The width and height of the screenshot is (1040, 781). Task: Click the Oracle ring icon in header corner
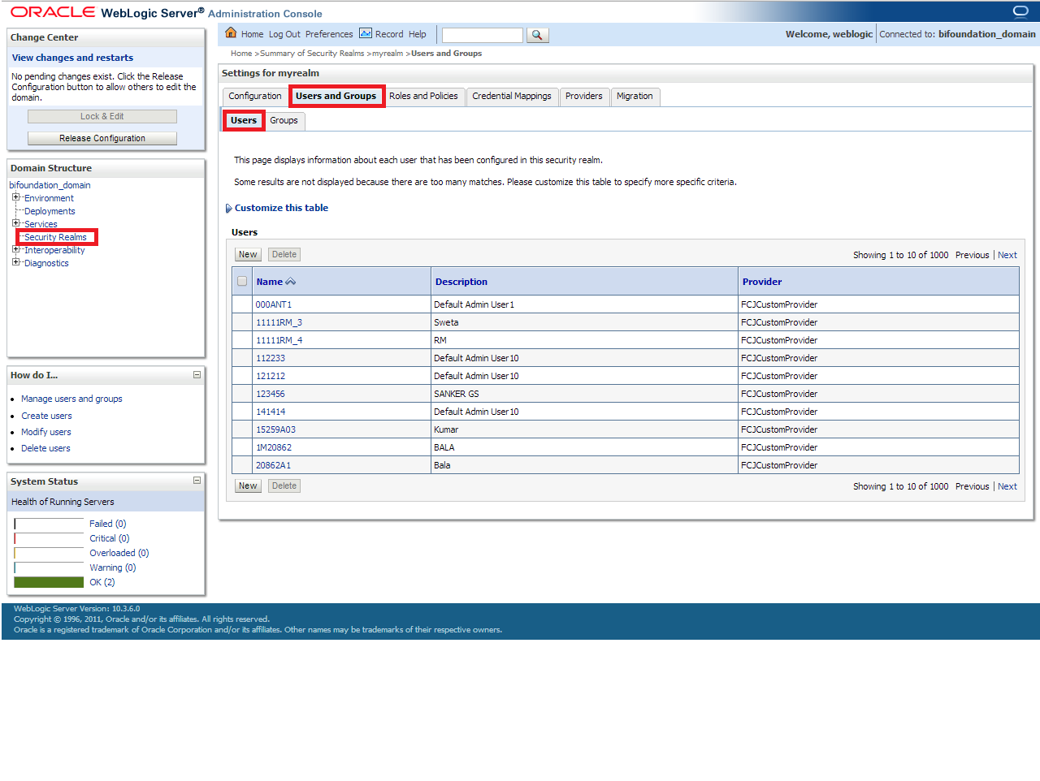click(x=1020, y=11)
